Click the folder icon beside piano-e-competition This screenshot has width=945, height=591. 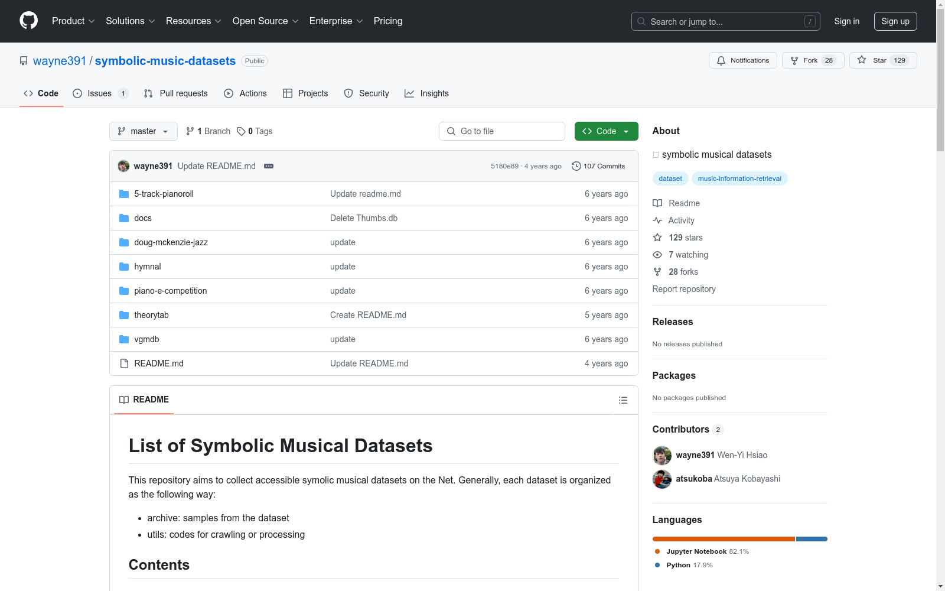pyautogui.click(x=124, y=291)
